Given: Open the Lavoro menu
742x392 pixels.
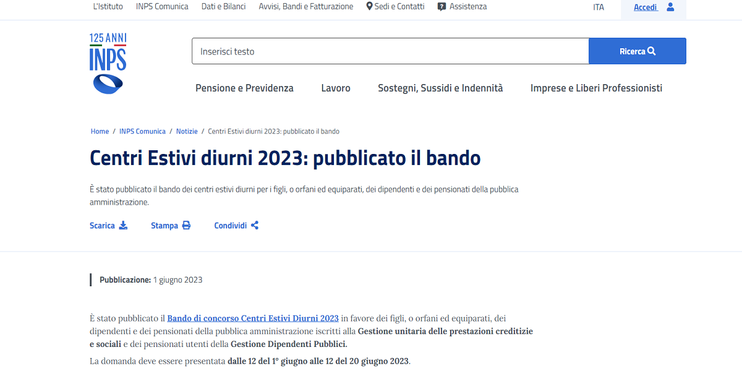Looking at the screenshot, I should [x=336, y=88].
